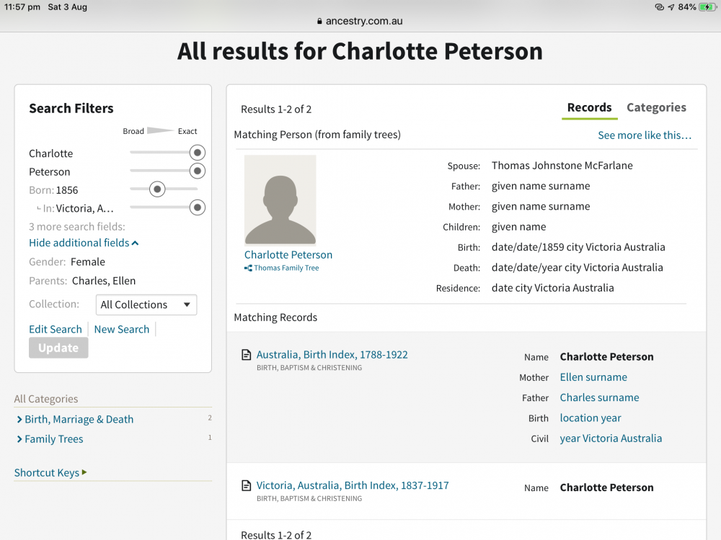Click the Charlotte Peterson profile silhouette image
Viewport: 721px width, 540px height.
click(x=280, y=200)
